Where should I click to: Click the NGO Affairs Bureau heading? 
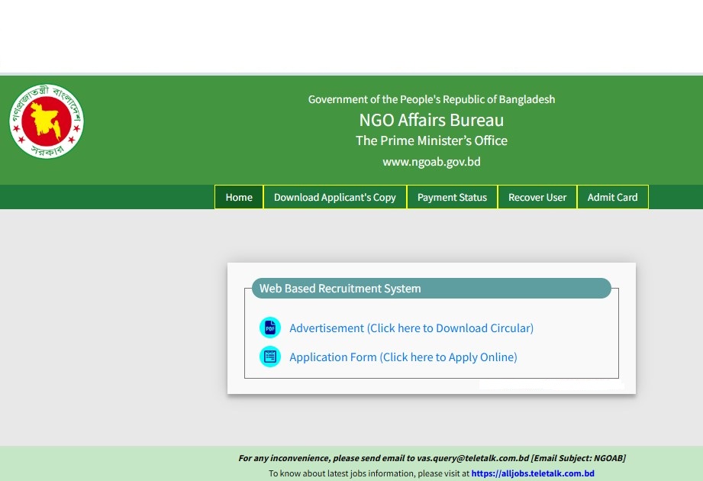[431, 120]
